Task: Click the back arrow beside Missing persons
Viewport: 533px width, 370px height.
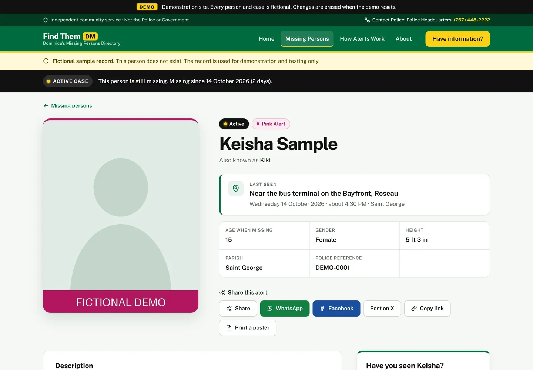Action: coord(46,106)
